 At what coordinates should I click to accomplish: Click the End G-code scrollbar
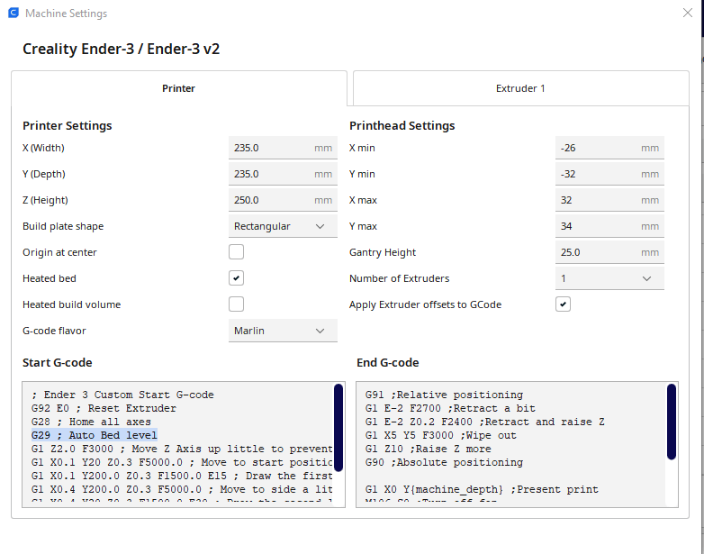[672, 422]
